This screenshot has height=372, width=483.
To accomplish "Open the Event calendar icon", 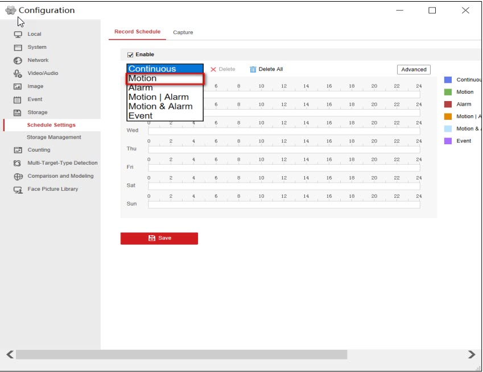I will coord(18,100).
